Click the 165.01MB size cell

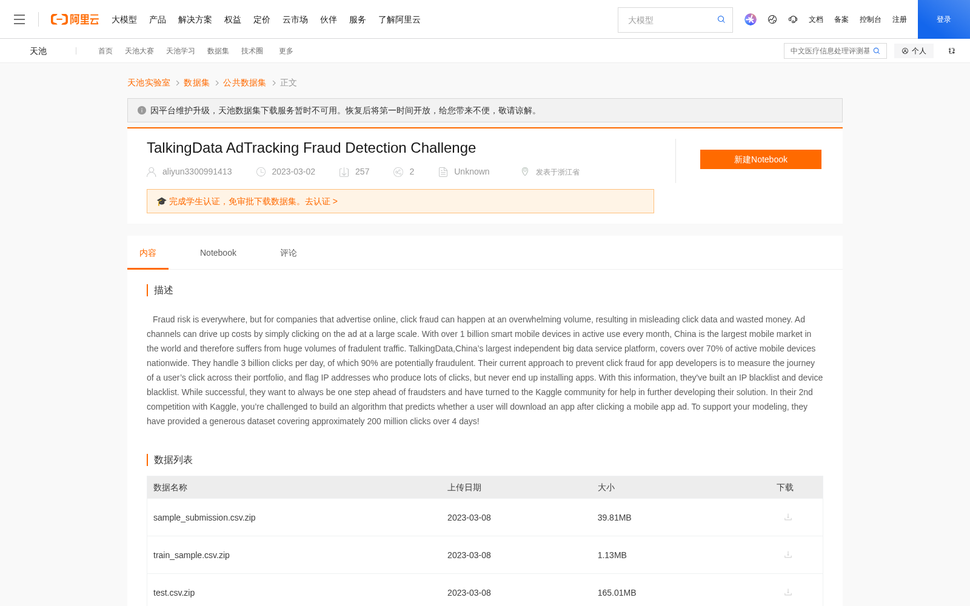(617, 593)
